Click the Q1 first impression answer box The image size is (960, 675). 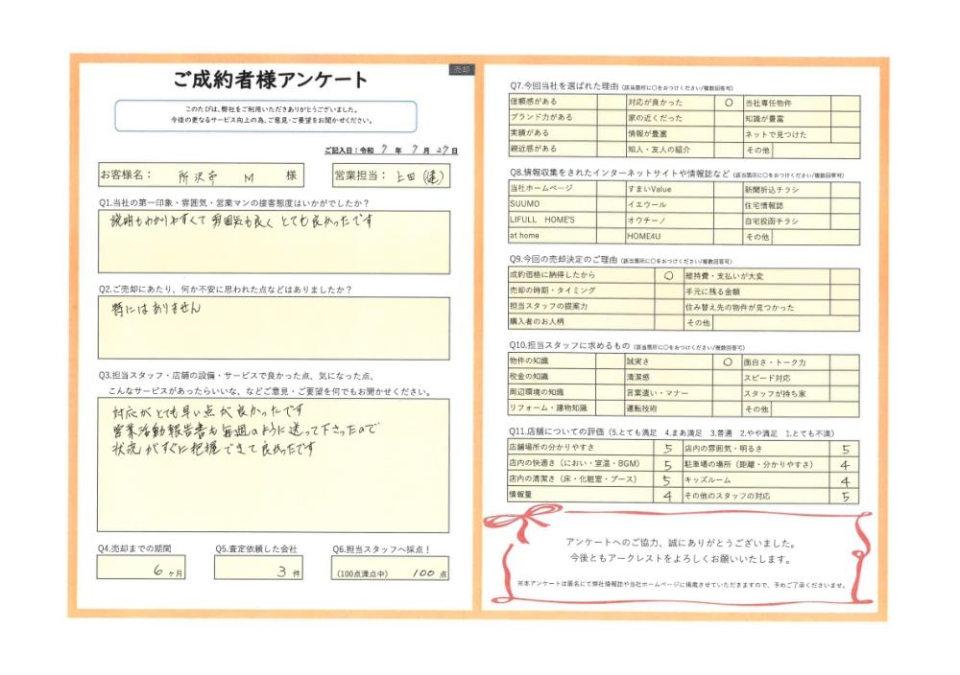click(273, 242)
